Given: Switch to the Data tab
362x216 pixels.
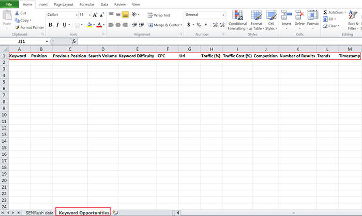Looking at the screenshot, I should [x=104, y=4].
